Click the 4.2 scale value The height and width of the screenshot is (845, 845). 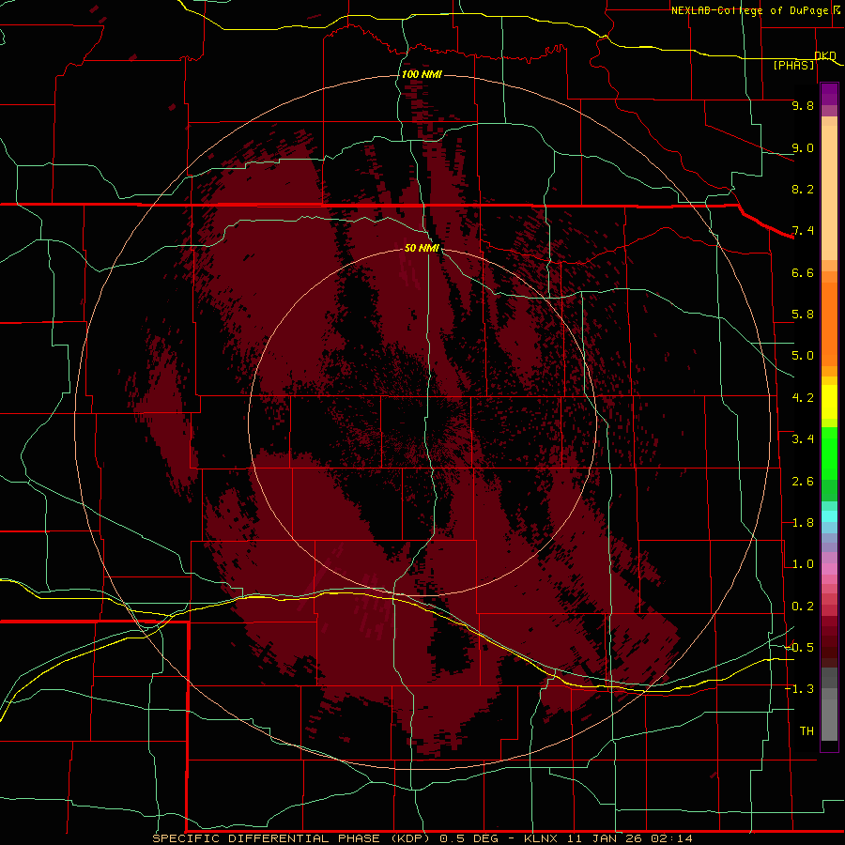tap(803, 398)
